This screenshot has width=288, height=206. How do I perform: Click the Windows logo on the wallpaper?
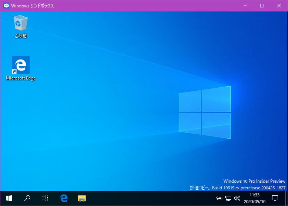coord(205,111)
